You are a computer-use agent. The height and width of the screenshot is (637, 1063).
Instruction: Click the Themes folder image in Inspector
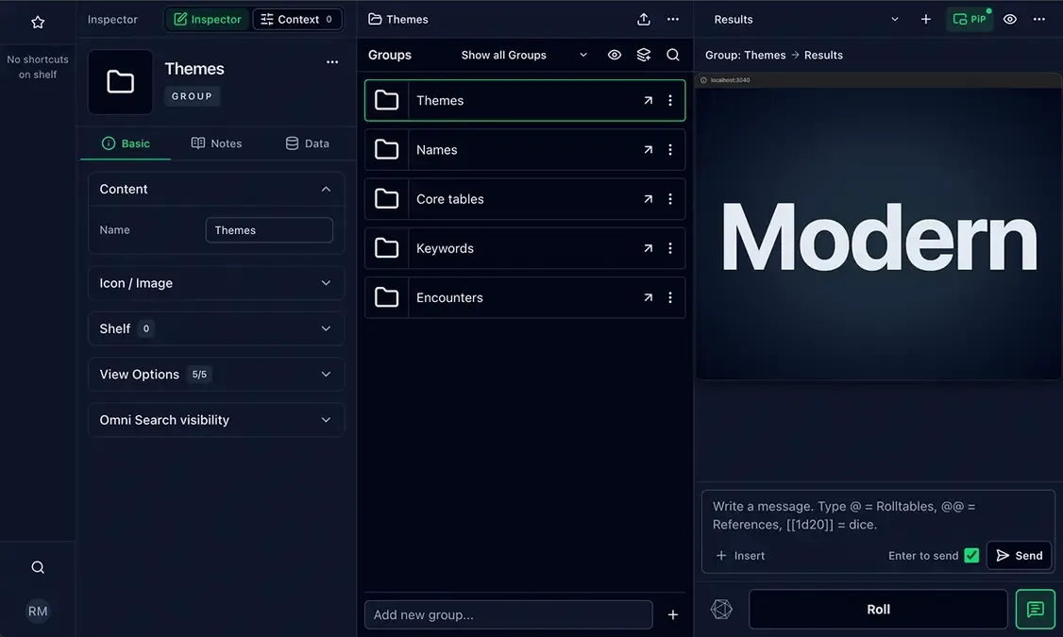click(120, 82)
